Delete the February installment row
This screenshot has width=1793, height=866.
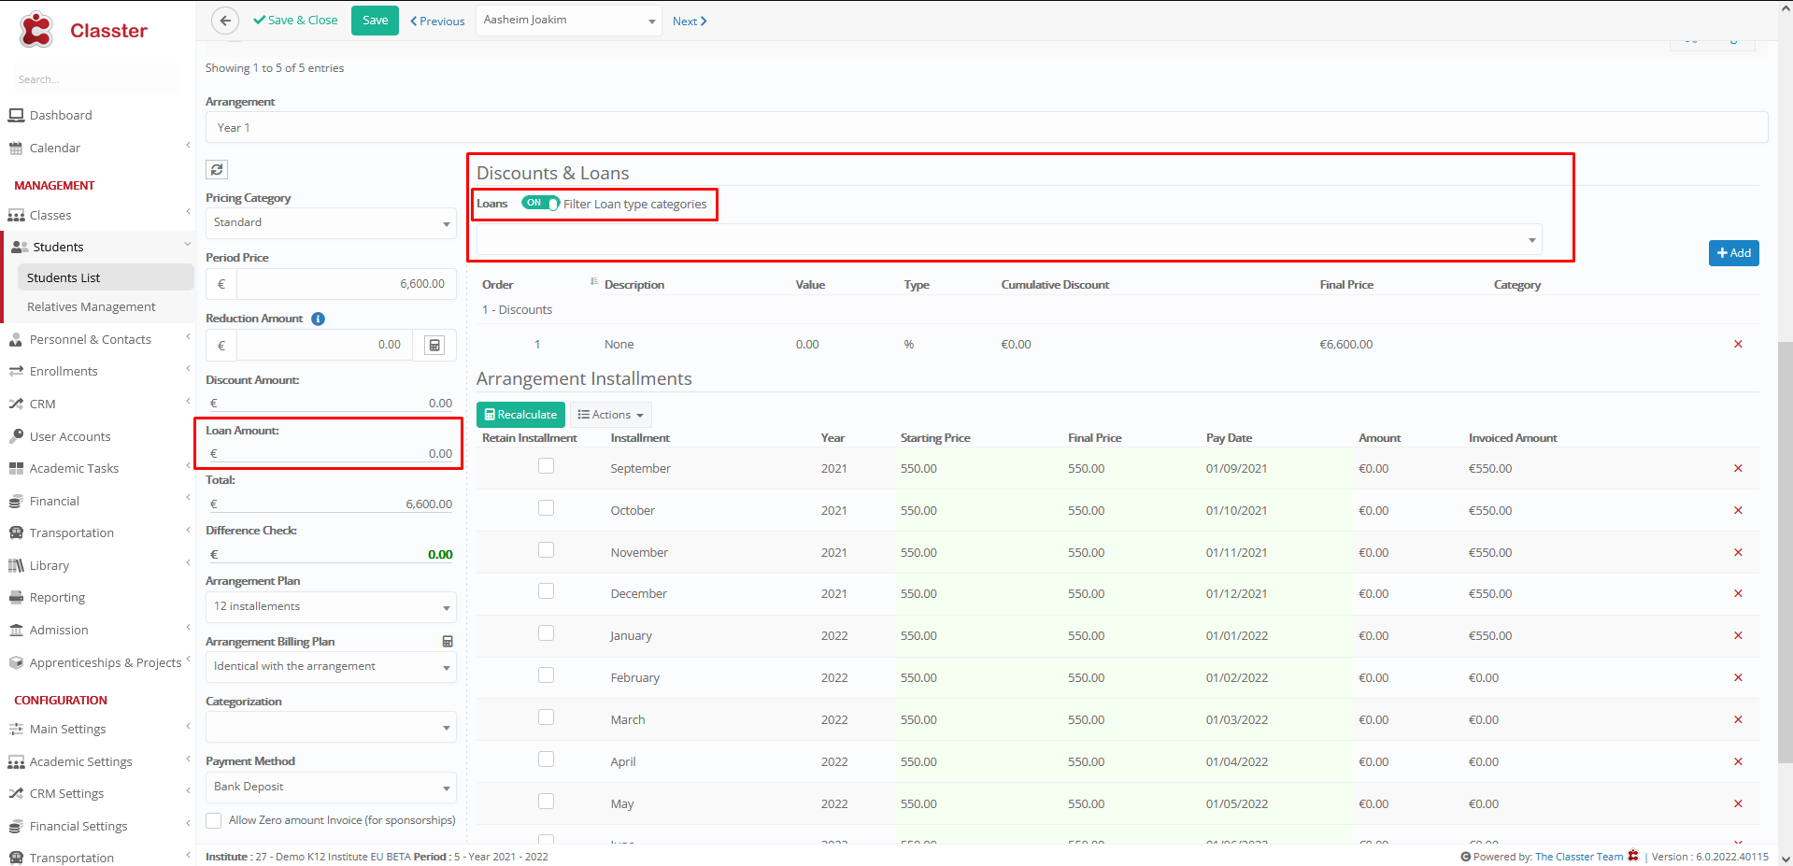click(x=1738, y=677)
